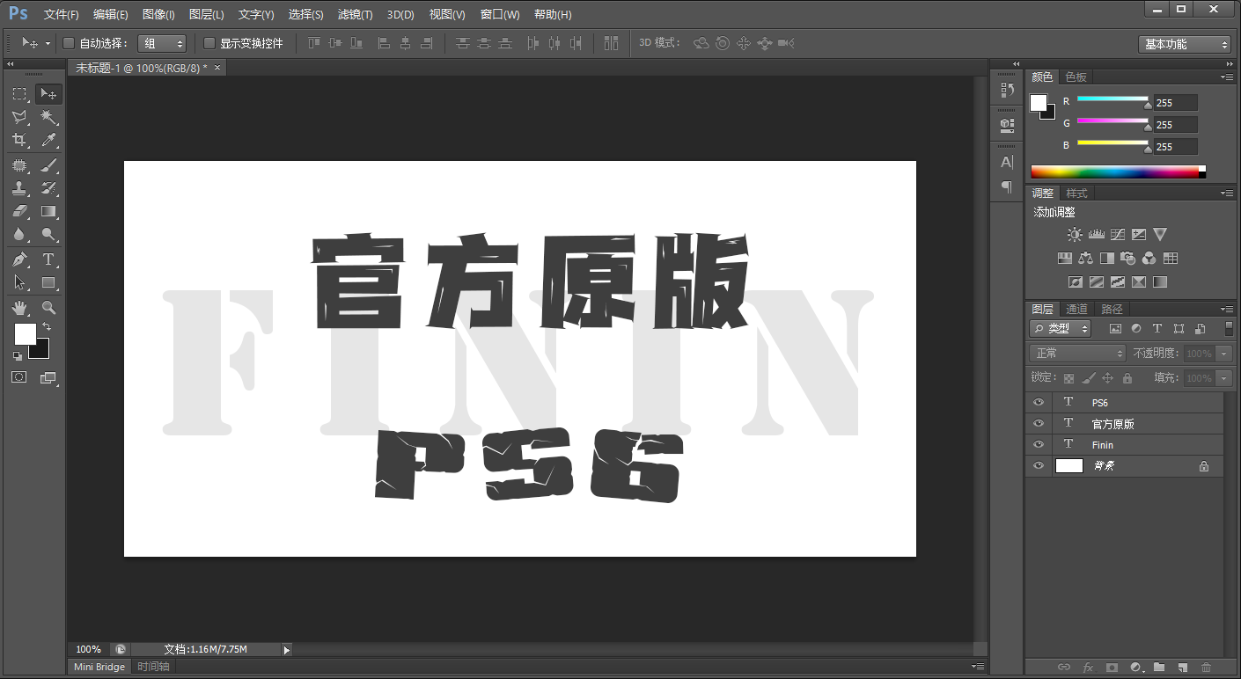Toggle lock transparent pixels
Viewport: 1241px width, 679px height.
(x=1068, y=378)
